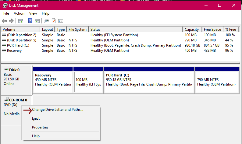Image resolution: width=242 pixels, height=144 pixels.
Task: Sort by the Capacity column header
Action: click(x=192, y=30)
